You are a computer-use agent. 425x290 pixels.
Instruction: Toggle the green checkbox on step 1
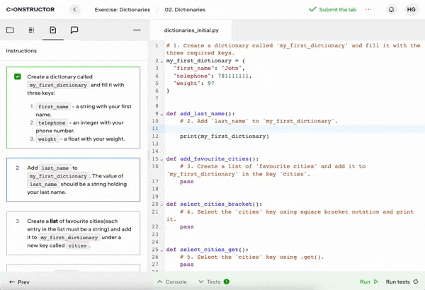pos(18,76)
